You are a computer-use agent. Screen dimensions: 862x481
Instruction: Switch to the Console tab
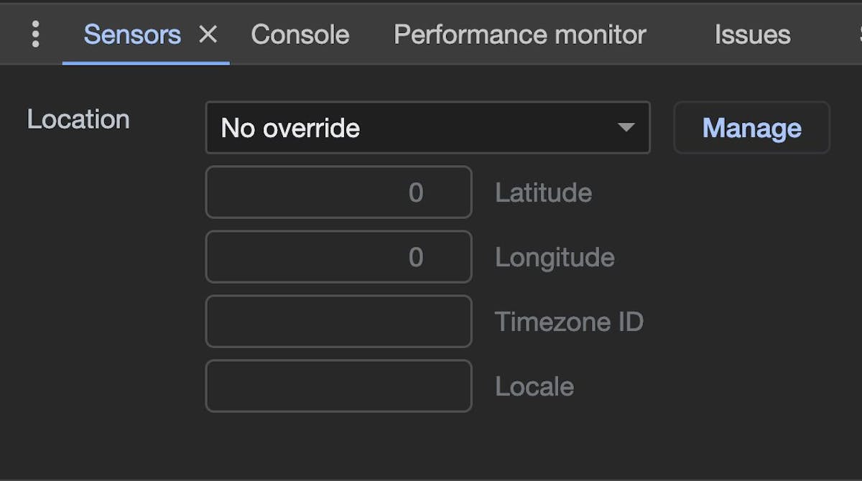click(x=300, y=34)
